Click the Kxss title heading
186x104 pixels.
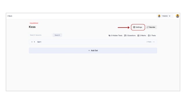tap(32, 27)
